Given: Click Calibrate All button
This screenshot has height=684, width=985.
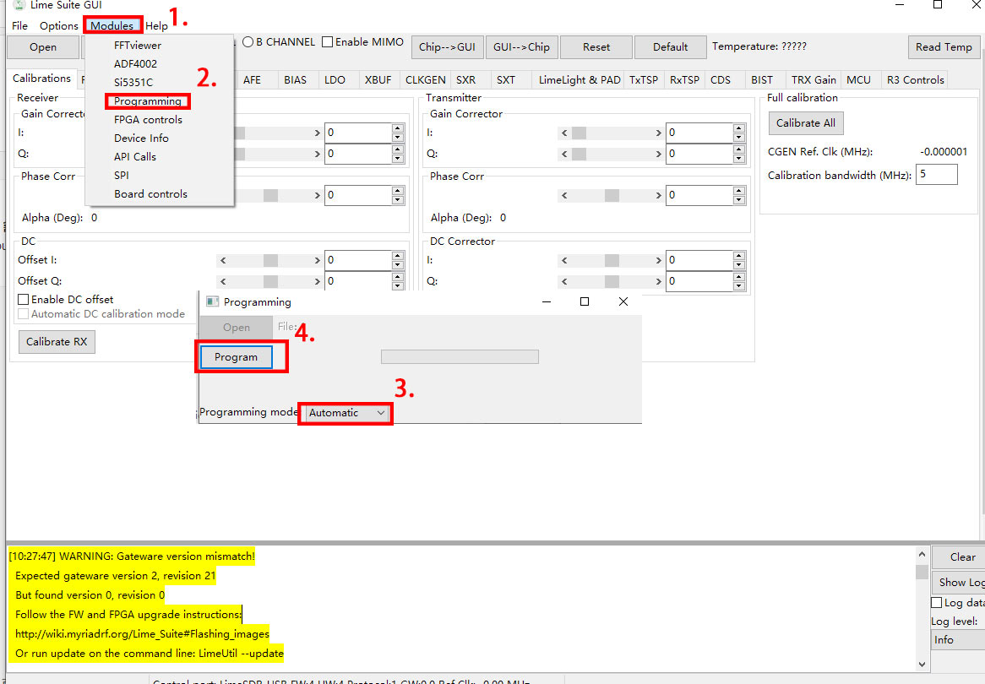Looking at the screenshot, I should pyautogui.click(x=806, y=123).
